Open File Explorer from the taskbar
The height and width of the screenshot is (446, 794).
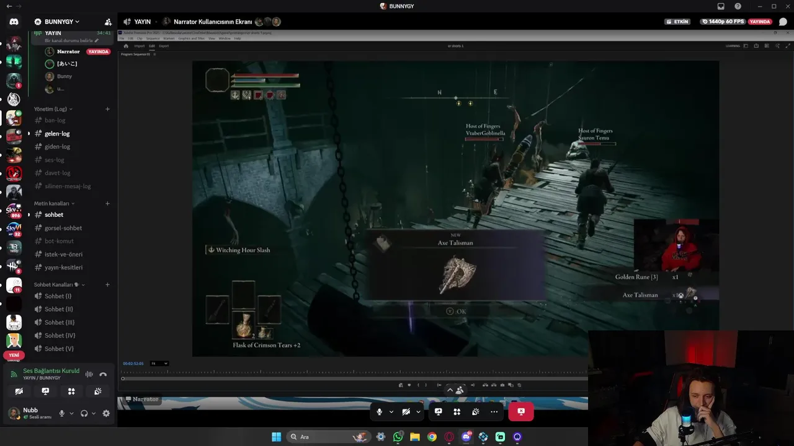point(415,437)
